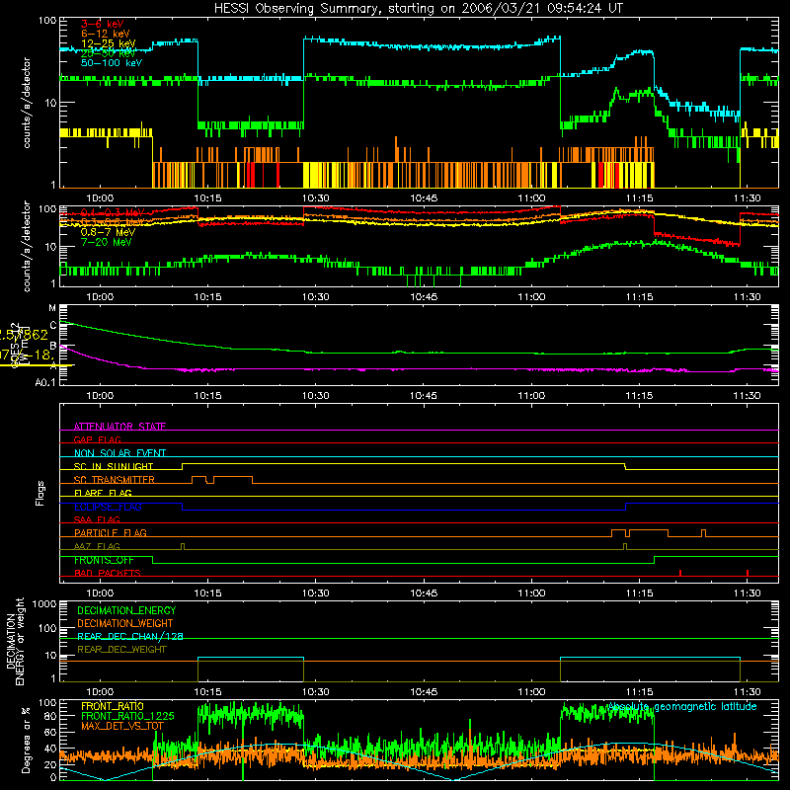The width and height of the screenshot is (790, 790).
Task: Click the red BAD_PACKETS label
Action: pos(108,573)
